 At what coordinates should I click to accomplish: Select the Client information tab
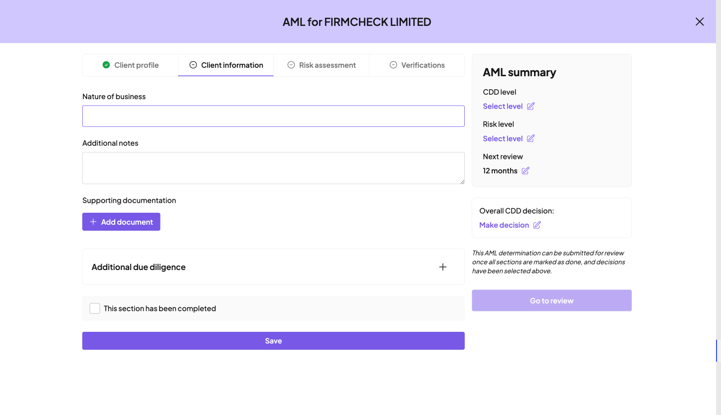(226, 65)
